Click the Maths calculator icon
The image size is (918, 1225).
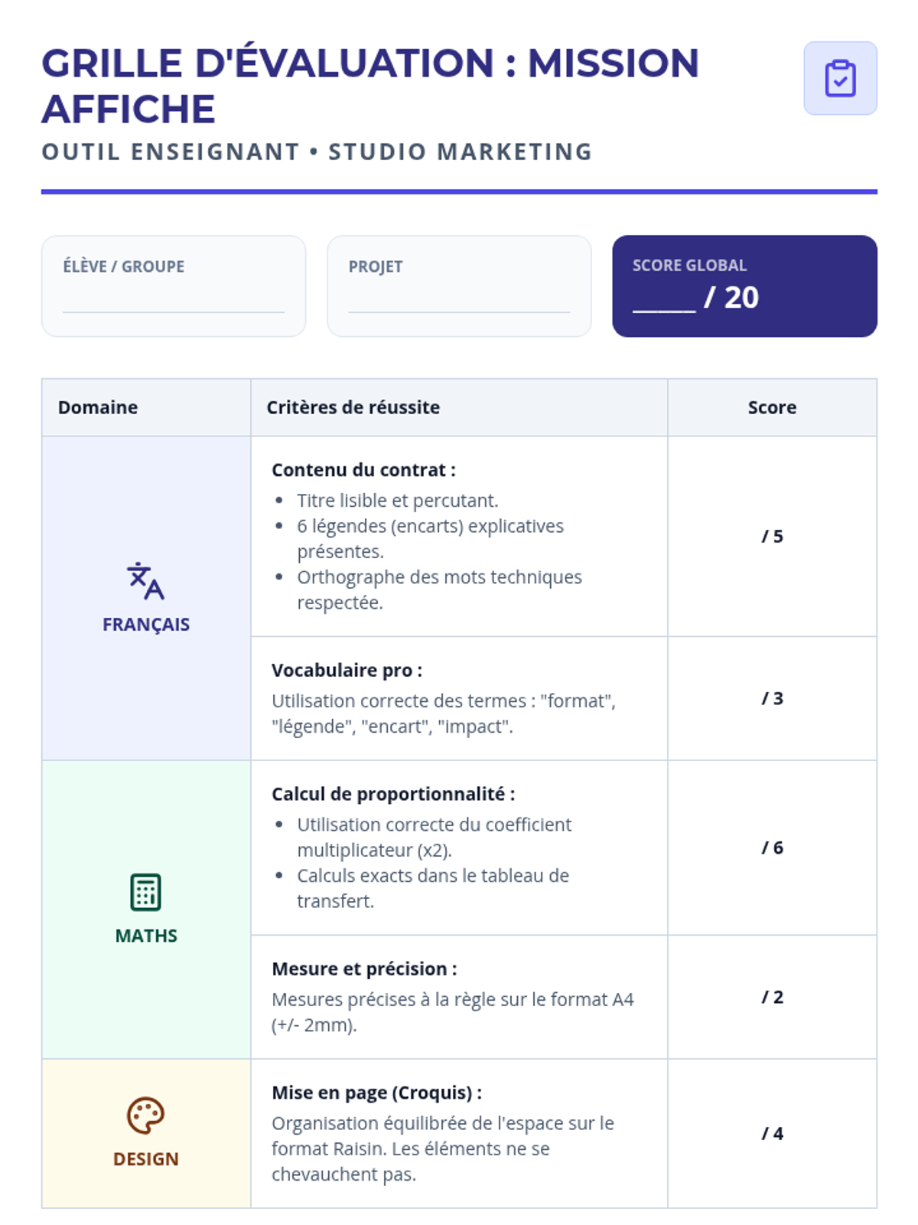(145, 892)
